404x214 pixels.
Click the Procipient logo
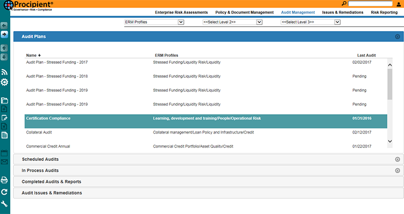pyautogui.click(x=29, y=5)
